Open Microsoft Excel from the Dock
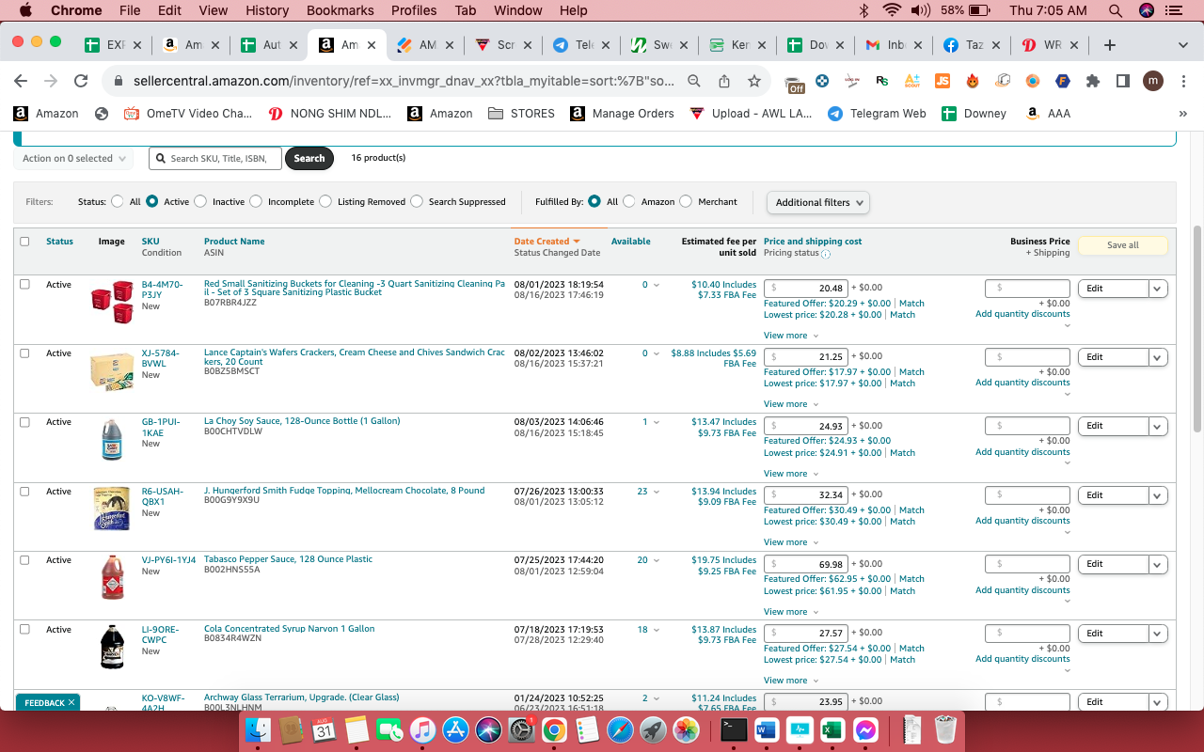 click(833, 729)
